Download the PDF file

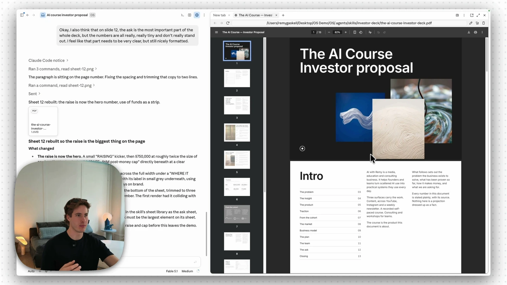click(469, 32)
